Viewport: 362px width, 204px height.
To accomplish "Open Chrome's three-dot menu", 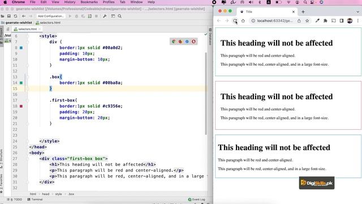I will click(358, 21).
